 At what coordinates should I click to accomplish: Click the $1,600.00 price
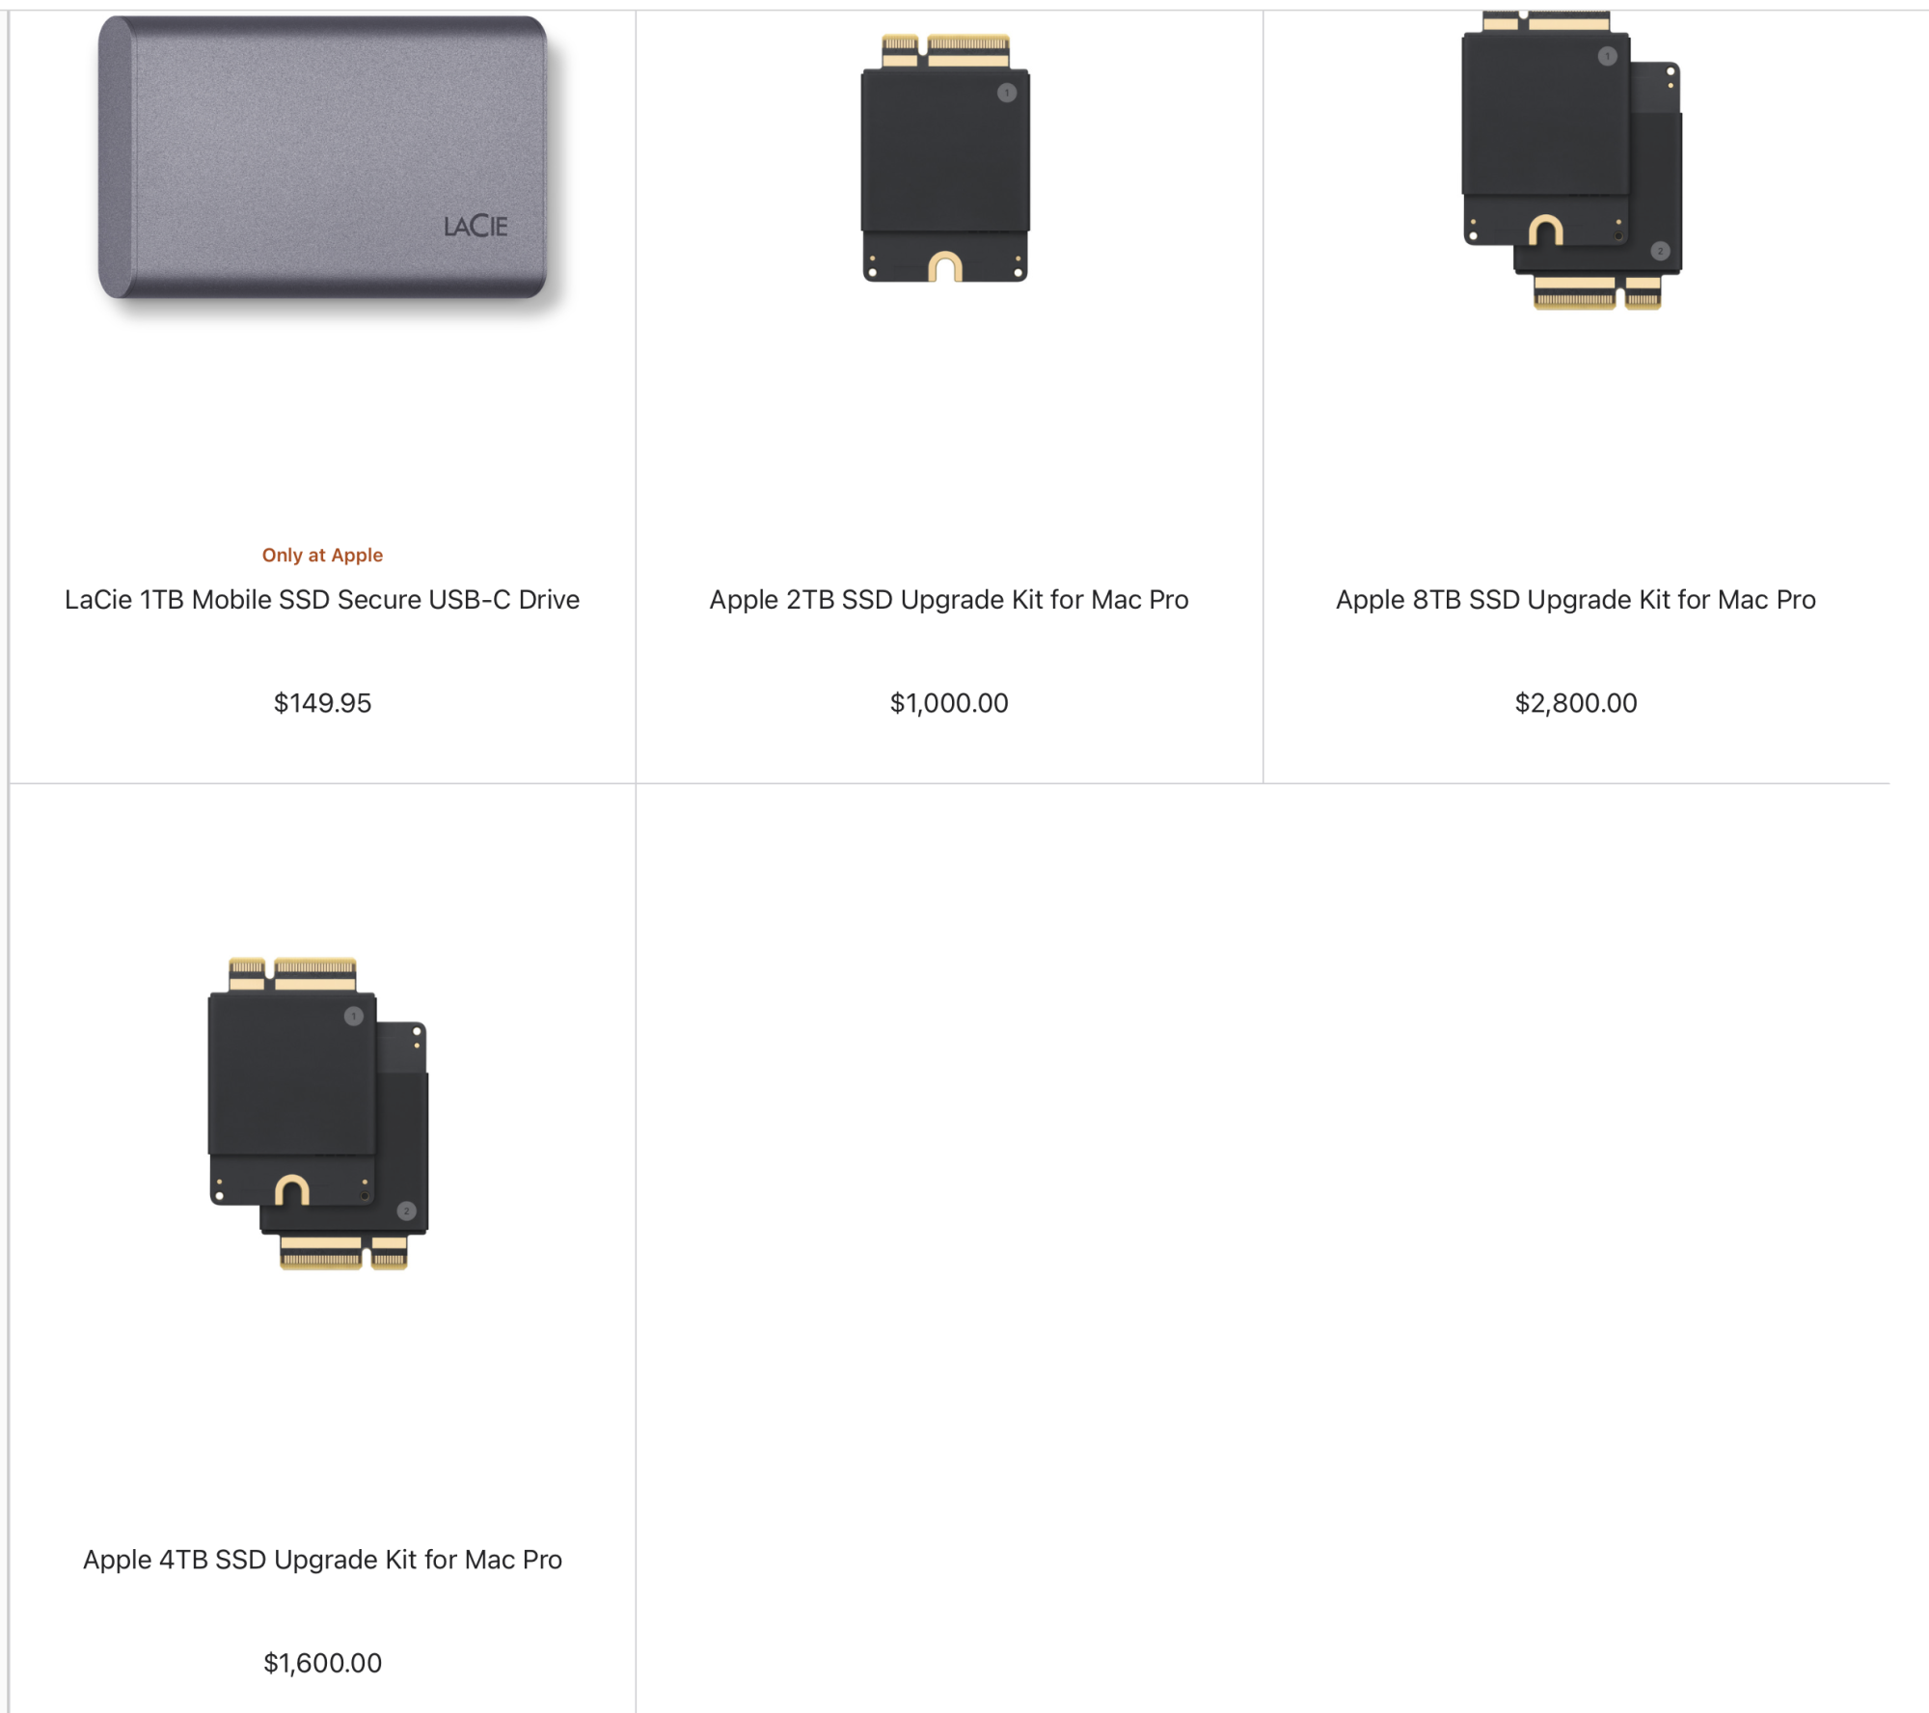tap(322, 1663)
